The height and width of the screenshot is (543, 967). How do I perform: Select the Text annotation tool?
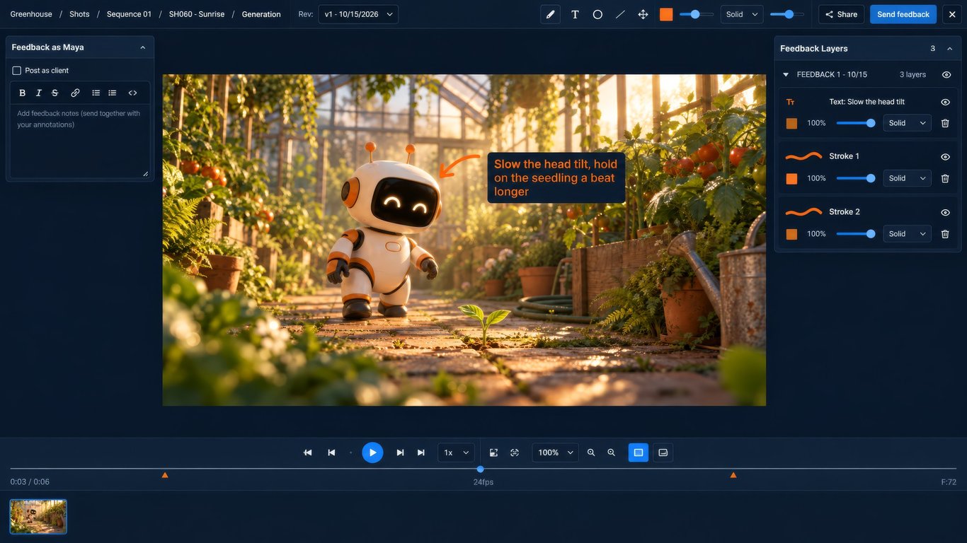[x=575, y=14]
